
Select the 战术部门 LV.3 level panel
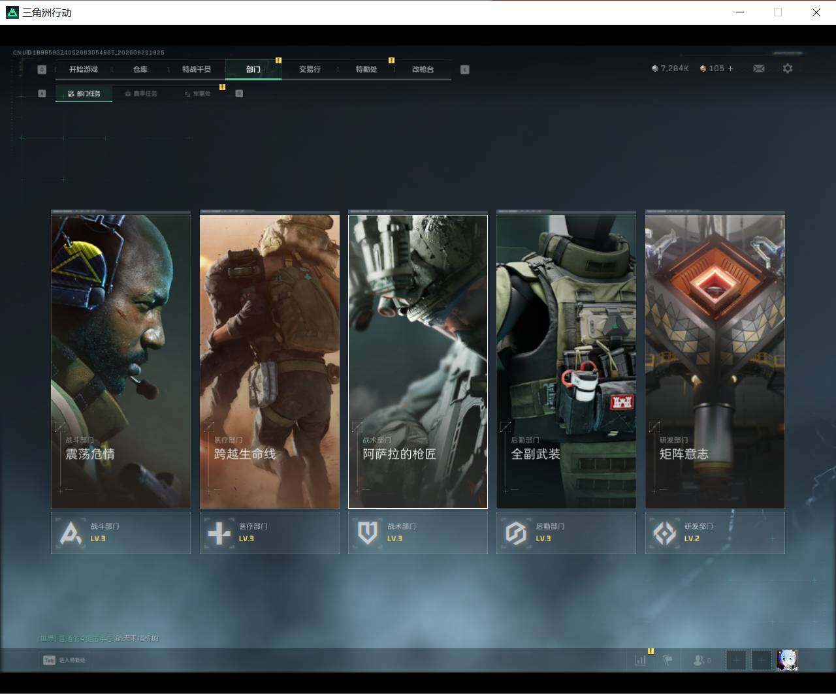(x=418, y=533)
